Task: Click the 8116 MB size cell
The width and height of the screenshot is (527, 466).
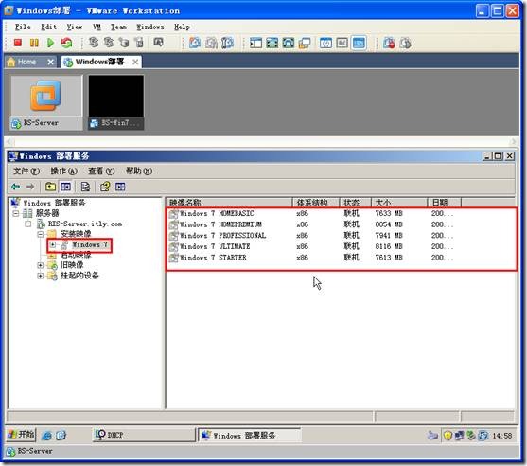Action: click(389, 246)
